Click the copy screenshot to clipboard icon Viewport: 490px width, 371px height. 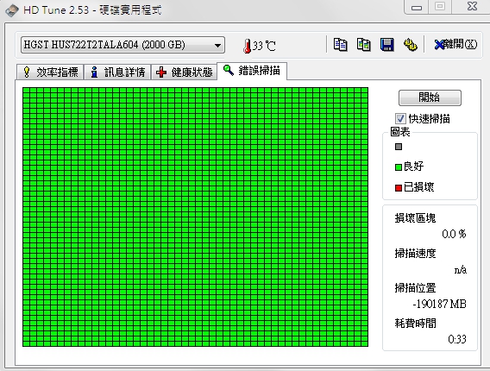[364, 45]
